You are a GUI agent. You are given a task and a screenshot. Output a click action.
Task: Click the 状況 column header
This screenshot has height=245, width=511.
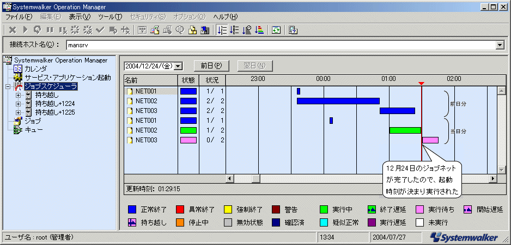coord(212,80)
